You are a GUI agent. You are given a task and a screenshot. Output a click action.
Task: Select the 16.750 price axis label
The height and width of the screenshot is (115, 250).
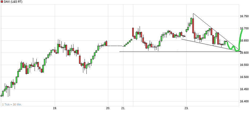point(244,16)
